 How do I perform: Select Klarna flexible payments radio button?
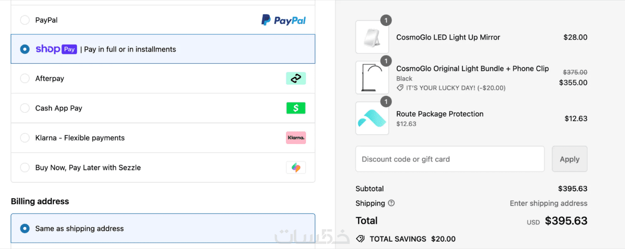pyautogui.click(x=25, y=138)
